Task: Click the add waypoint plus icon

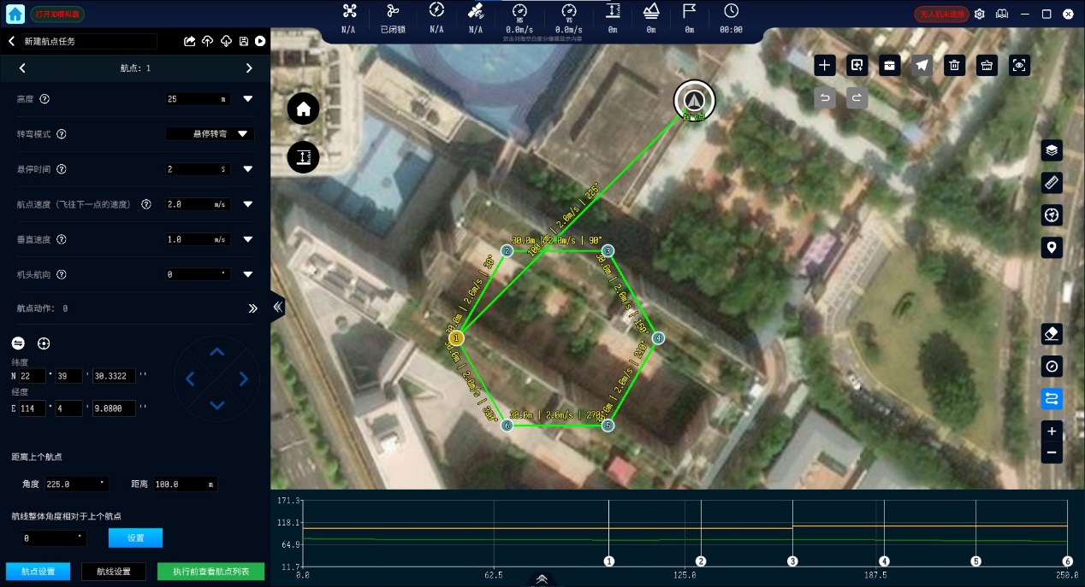Action: pos(824,65)
